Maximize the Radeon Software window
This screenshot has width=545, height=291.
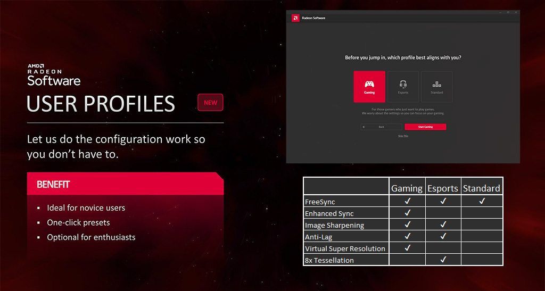tap(508, 12)
